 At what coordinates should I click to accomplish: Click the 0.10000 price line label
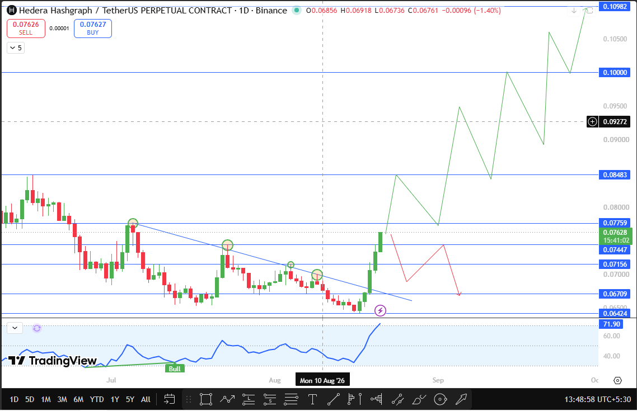[615, 72]
